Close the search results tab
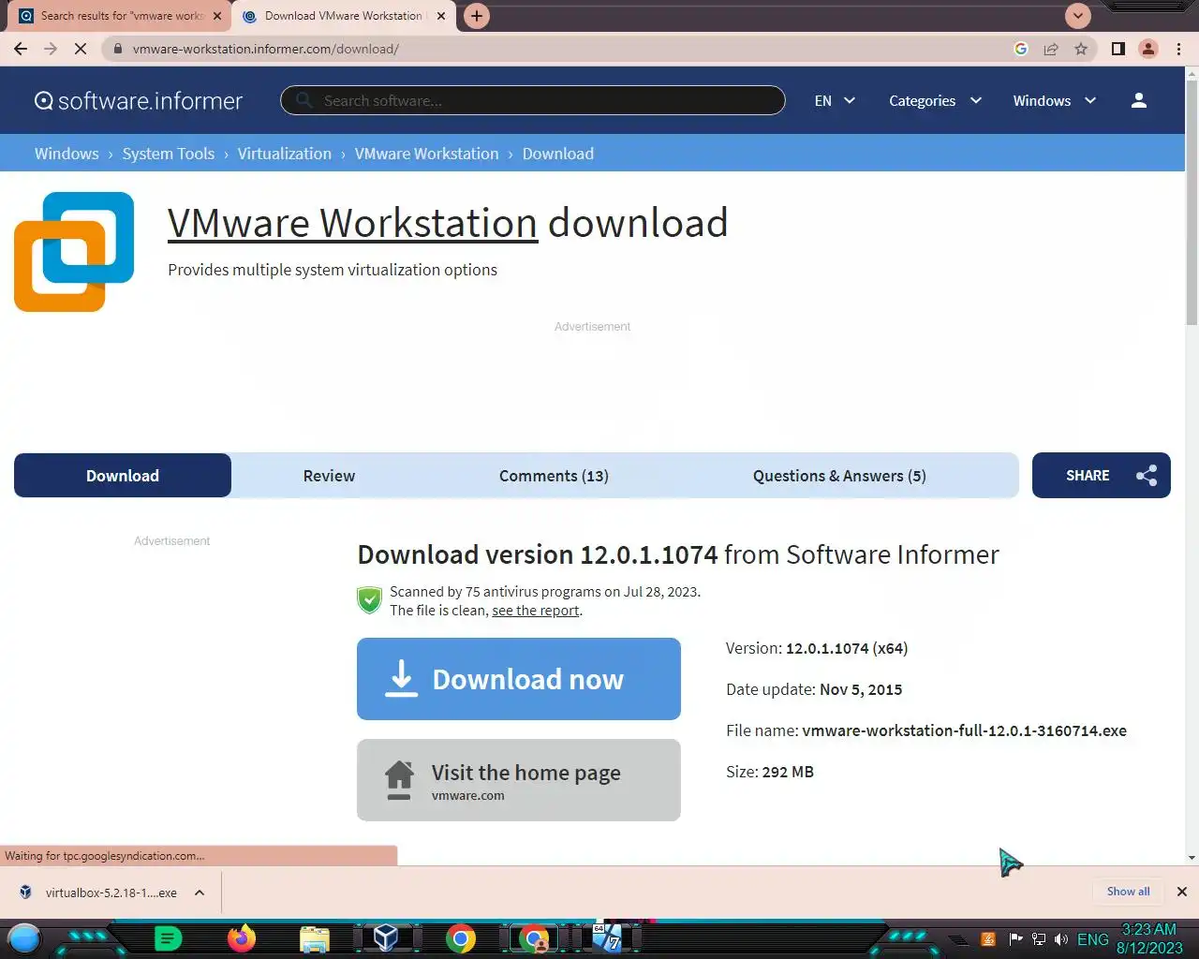The width and height of the screenshot is (1199, 959). (217, 16)
